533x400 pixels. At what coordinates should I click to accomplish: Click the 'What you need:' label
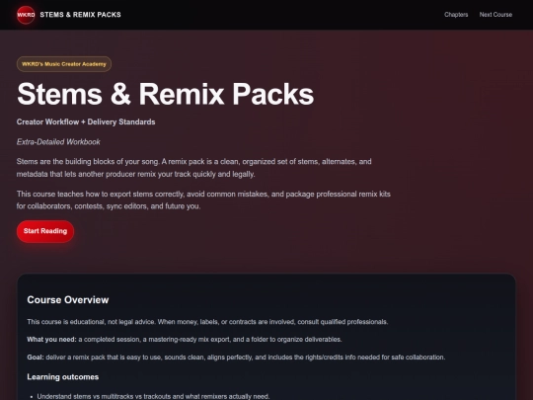[x=51, y=340]
